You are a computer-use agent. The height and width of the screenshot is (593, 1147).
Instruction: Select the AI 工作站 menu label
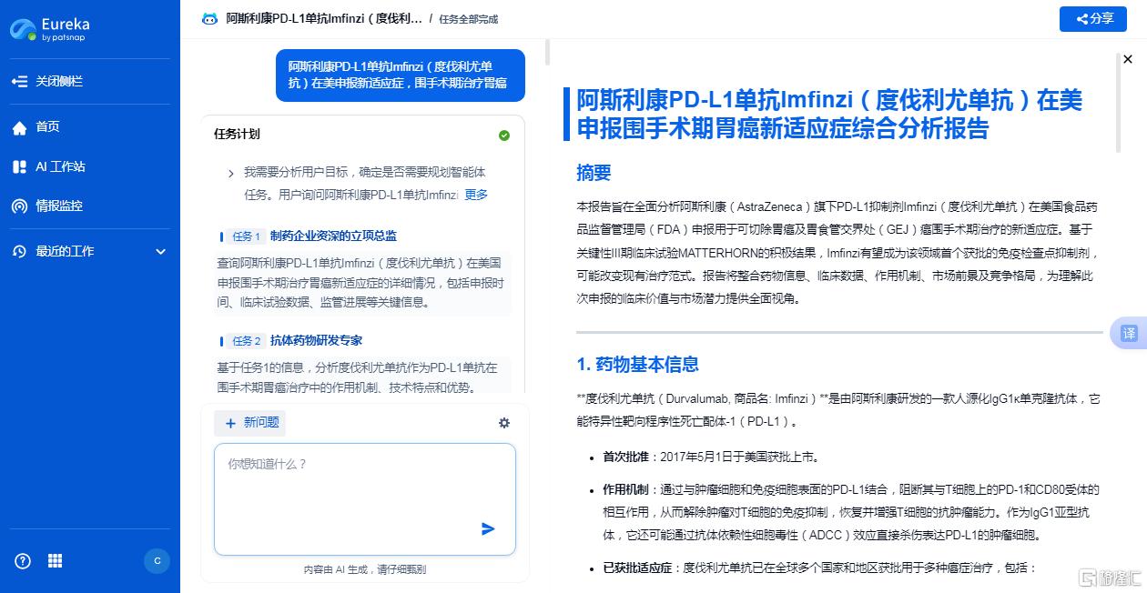tap(60, 166)
